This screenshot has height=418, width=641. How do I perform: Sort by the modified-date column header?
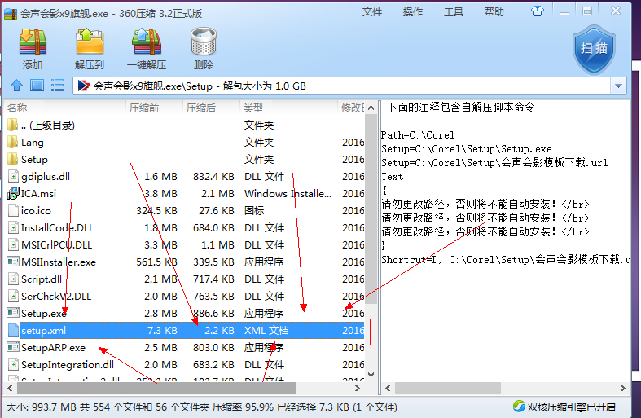coord(352,108)
